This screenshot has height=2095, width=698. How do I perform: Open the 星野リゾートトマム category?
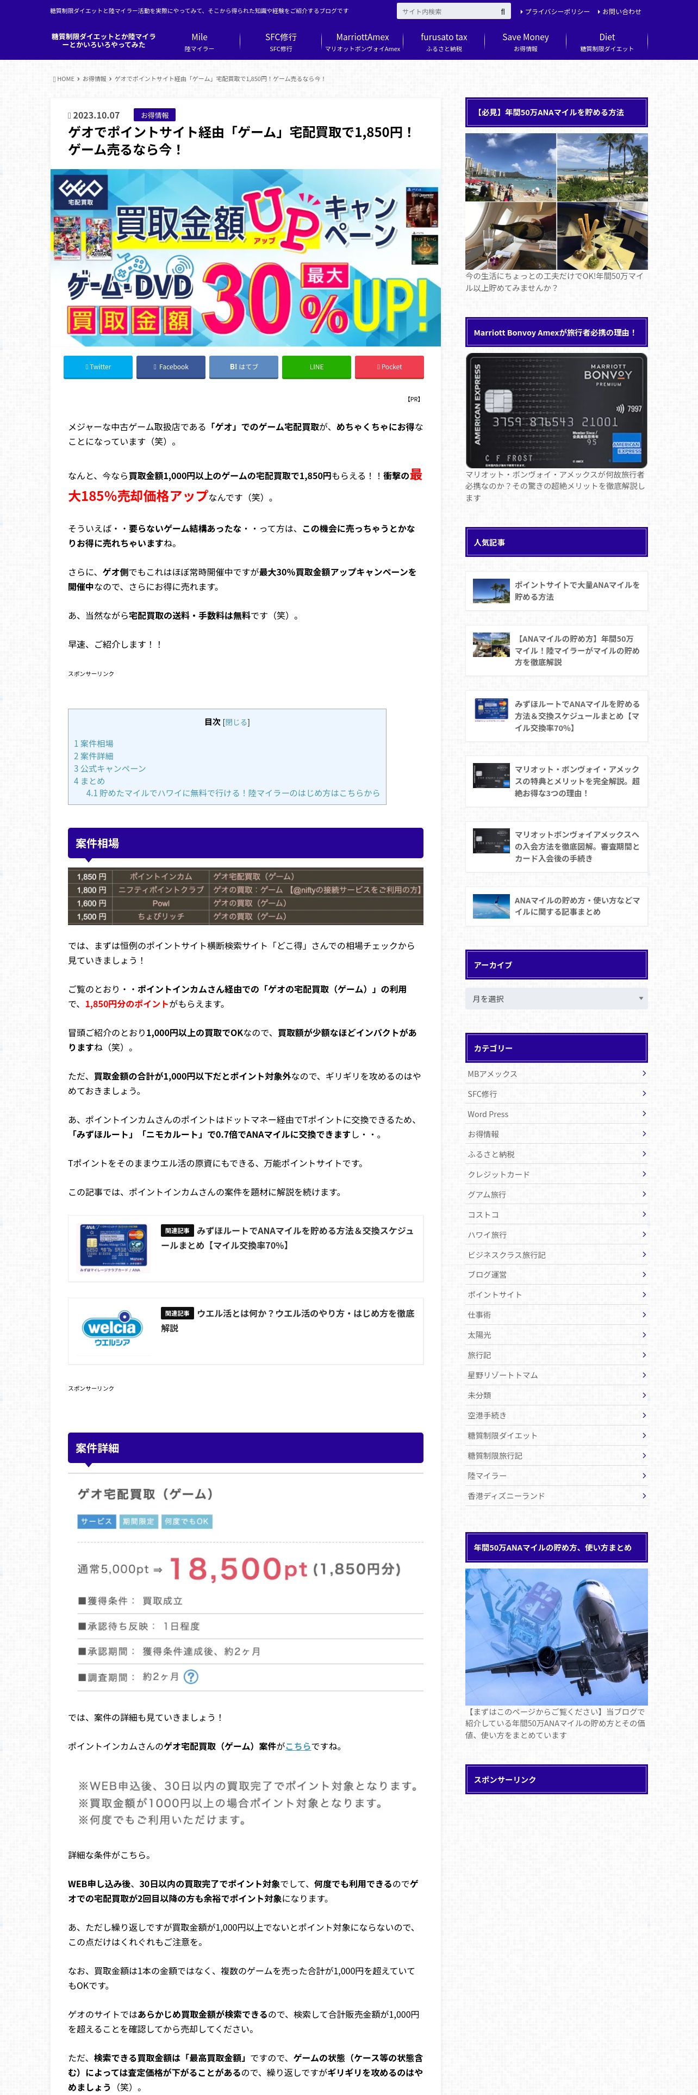point(557,1375)
